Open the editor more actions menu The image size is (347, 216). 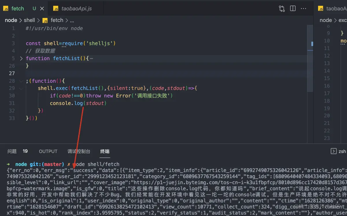(304, 9)
